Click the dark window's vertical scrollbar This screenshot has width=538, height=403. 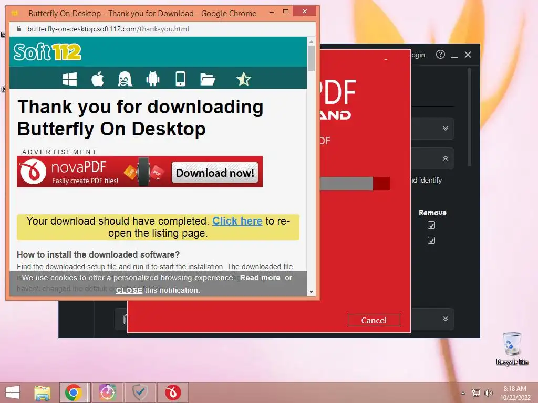469,118
